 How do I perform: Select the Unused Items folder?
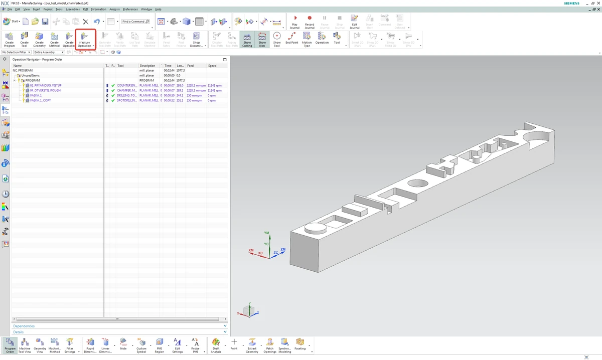pos(30,75)
